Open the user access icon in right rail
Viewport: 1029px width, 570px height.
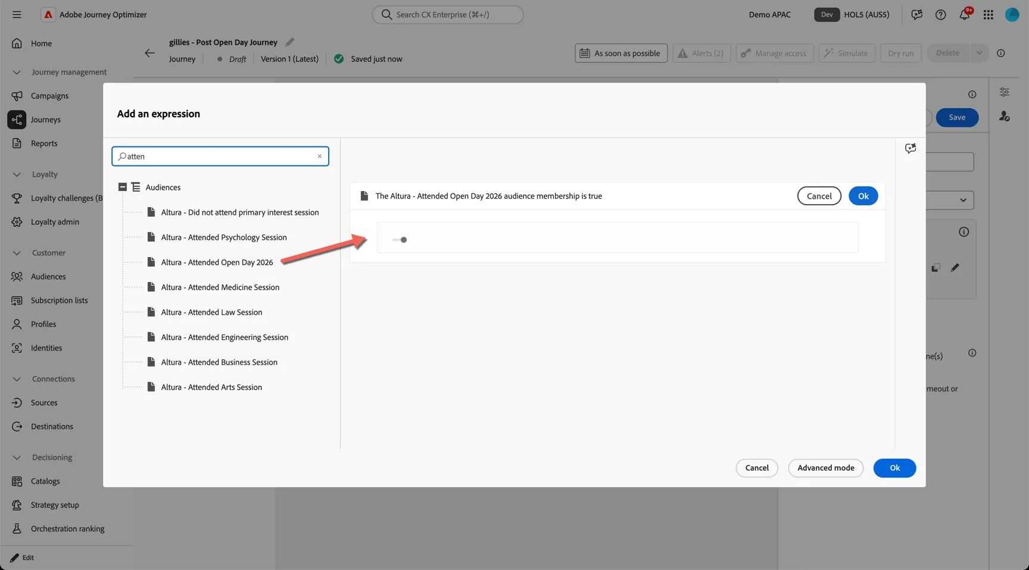[1004, 116]
